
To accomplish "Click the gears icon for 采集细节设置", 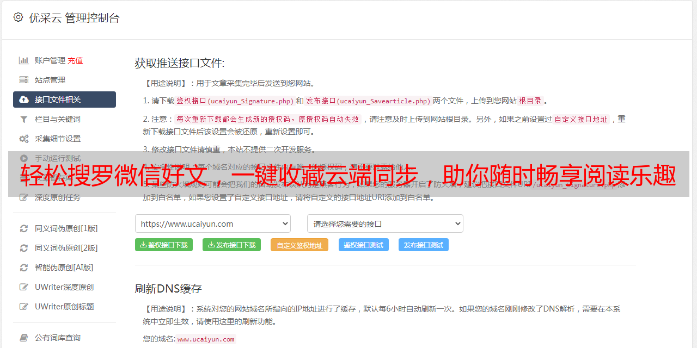I will pyautogui.click(x=24, y=139).
